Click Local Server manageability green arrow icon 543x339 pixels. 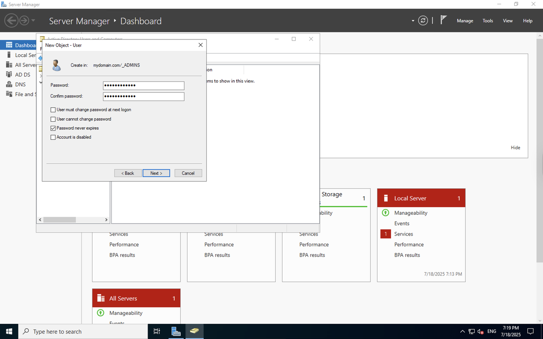(x=386, y=213)
